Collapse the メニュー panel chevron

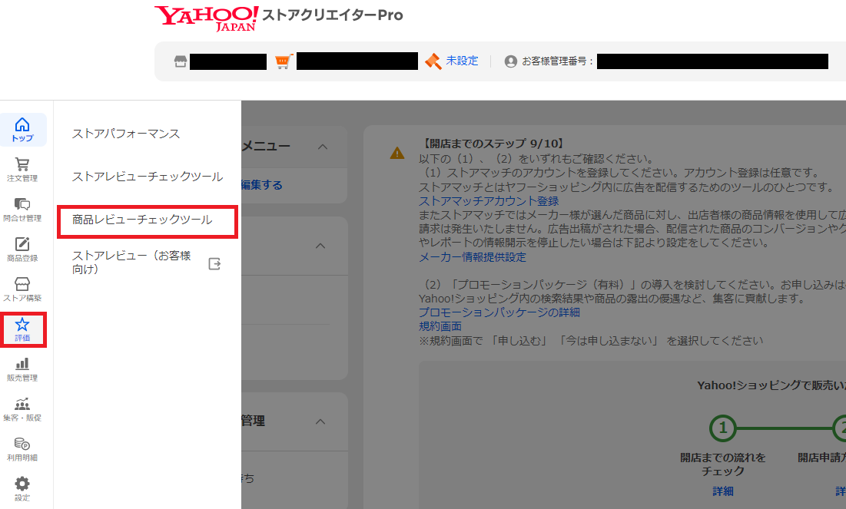click(x=321, y=147)
